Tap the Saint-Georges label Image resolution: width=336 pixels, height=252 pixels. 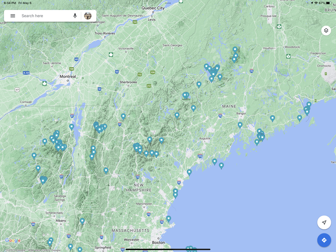tap(172, 45)
